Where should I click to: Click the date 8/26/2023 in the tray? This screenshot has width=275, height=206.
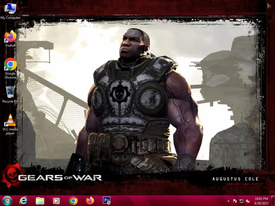(x=261, y=203)
